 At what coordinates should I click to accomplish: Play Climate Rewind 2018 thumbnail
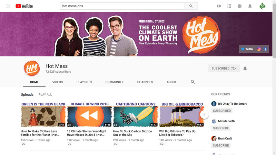[x=89, y=114]
